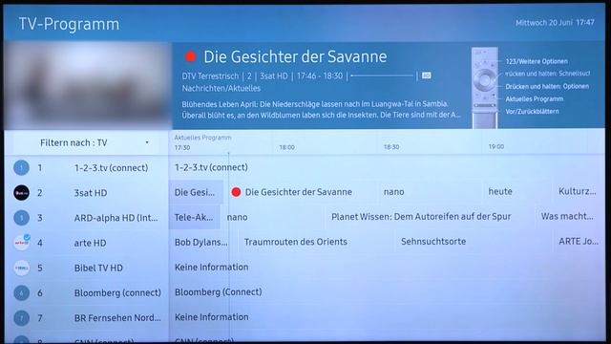Click the 17:30 timeline marker

(x=182, y=148)
